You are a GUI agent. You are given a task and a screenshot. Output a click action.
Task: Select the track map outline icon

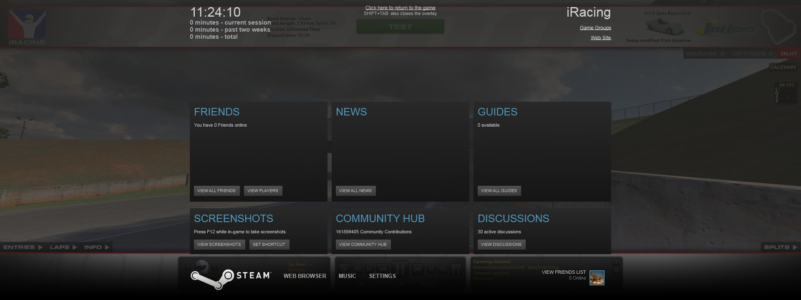tap(778, 26)
